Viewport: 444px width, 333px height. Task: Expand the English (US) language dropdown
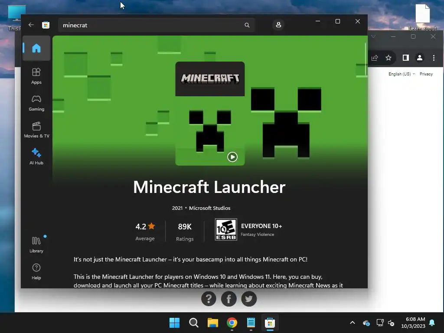point(402,74)
